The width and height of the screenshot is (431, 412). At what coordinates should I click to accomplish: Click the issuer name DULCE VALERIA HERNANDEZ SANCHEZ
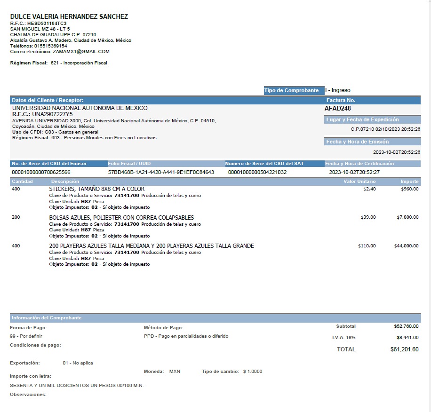pyautogui.click(x=69, y=16)
